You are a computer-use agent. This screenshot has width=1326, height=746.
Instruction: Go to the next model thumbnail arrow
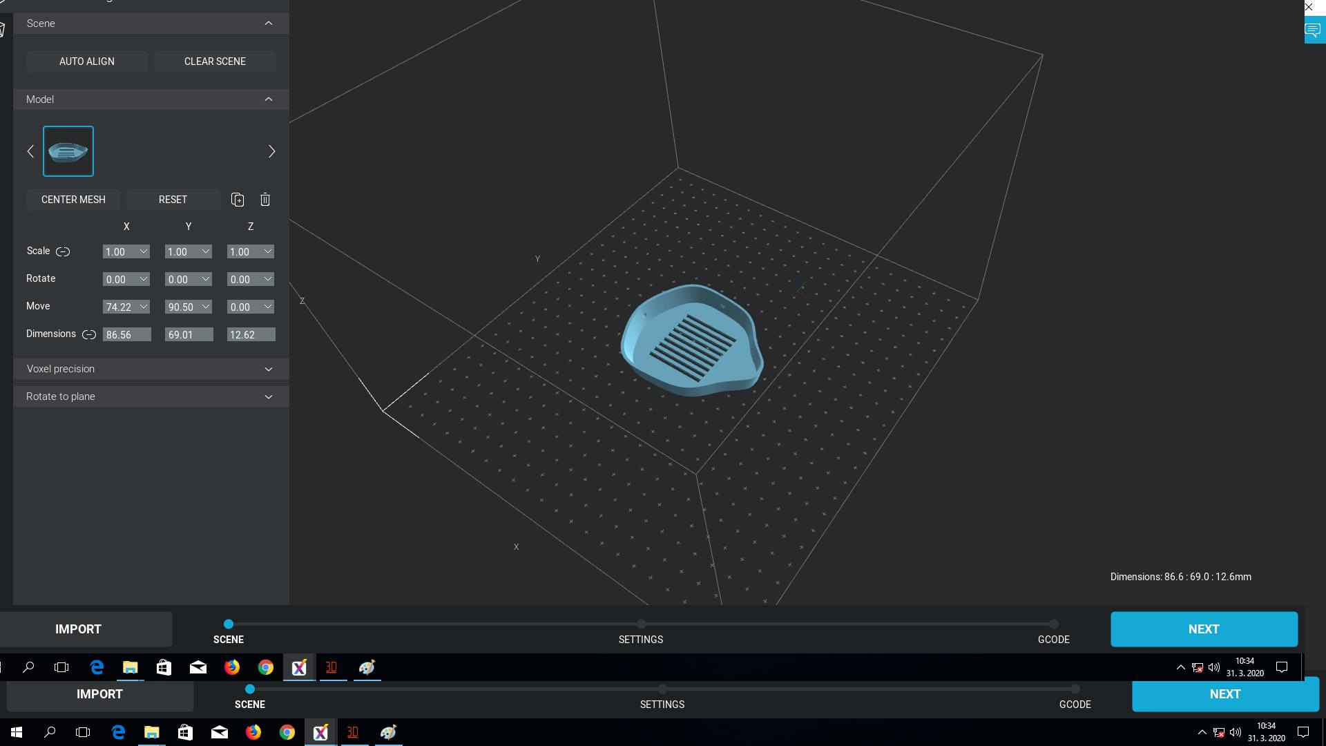(x=271, y=151)
